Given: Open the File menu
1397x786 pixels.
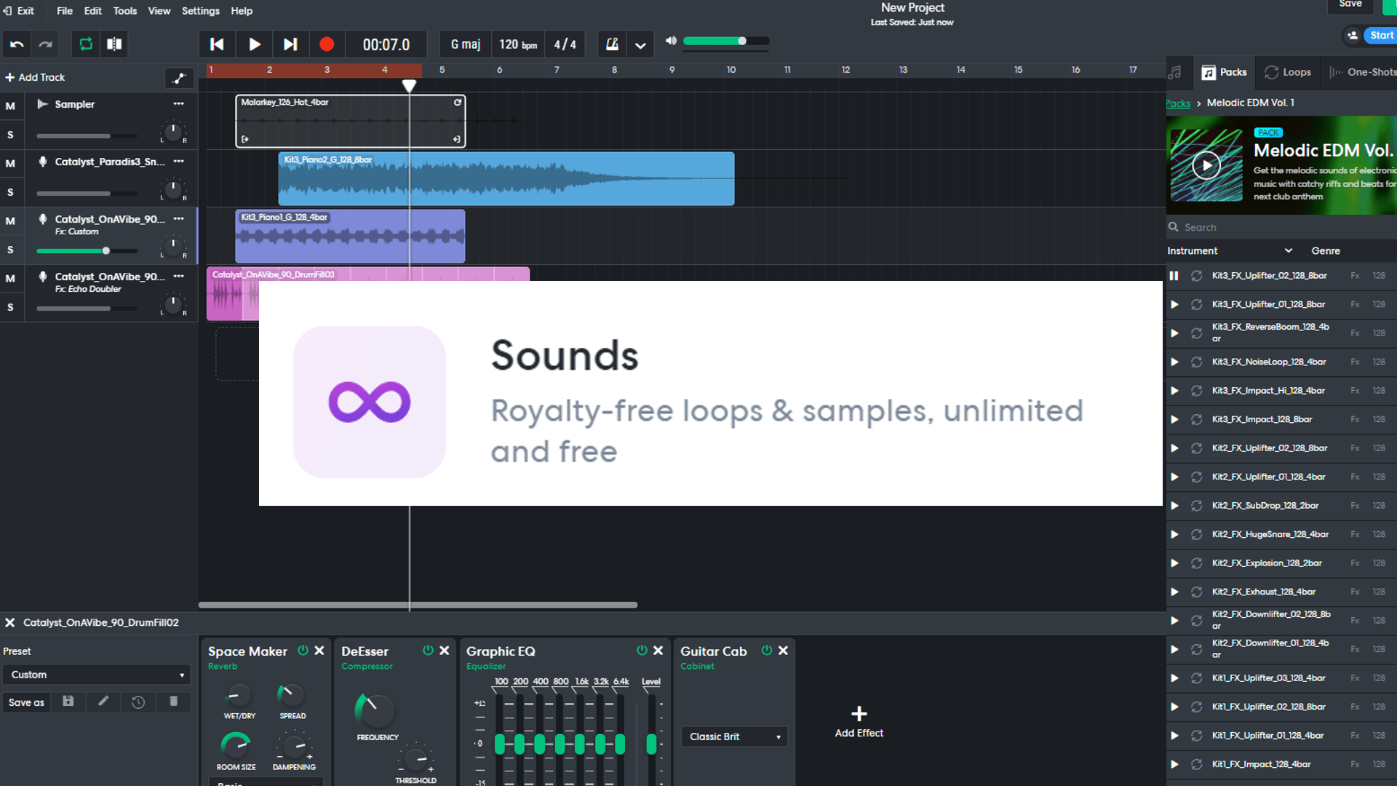Looking at the screenshot, I should point(65,11).
